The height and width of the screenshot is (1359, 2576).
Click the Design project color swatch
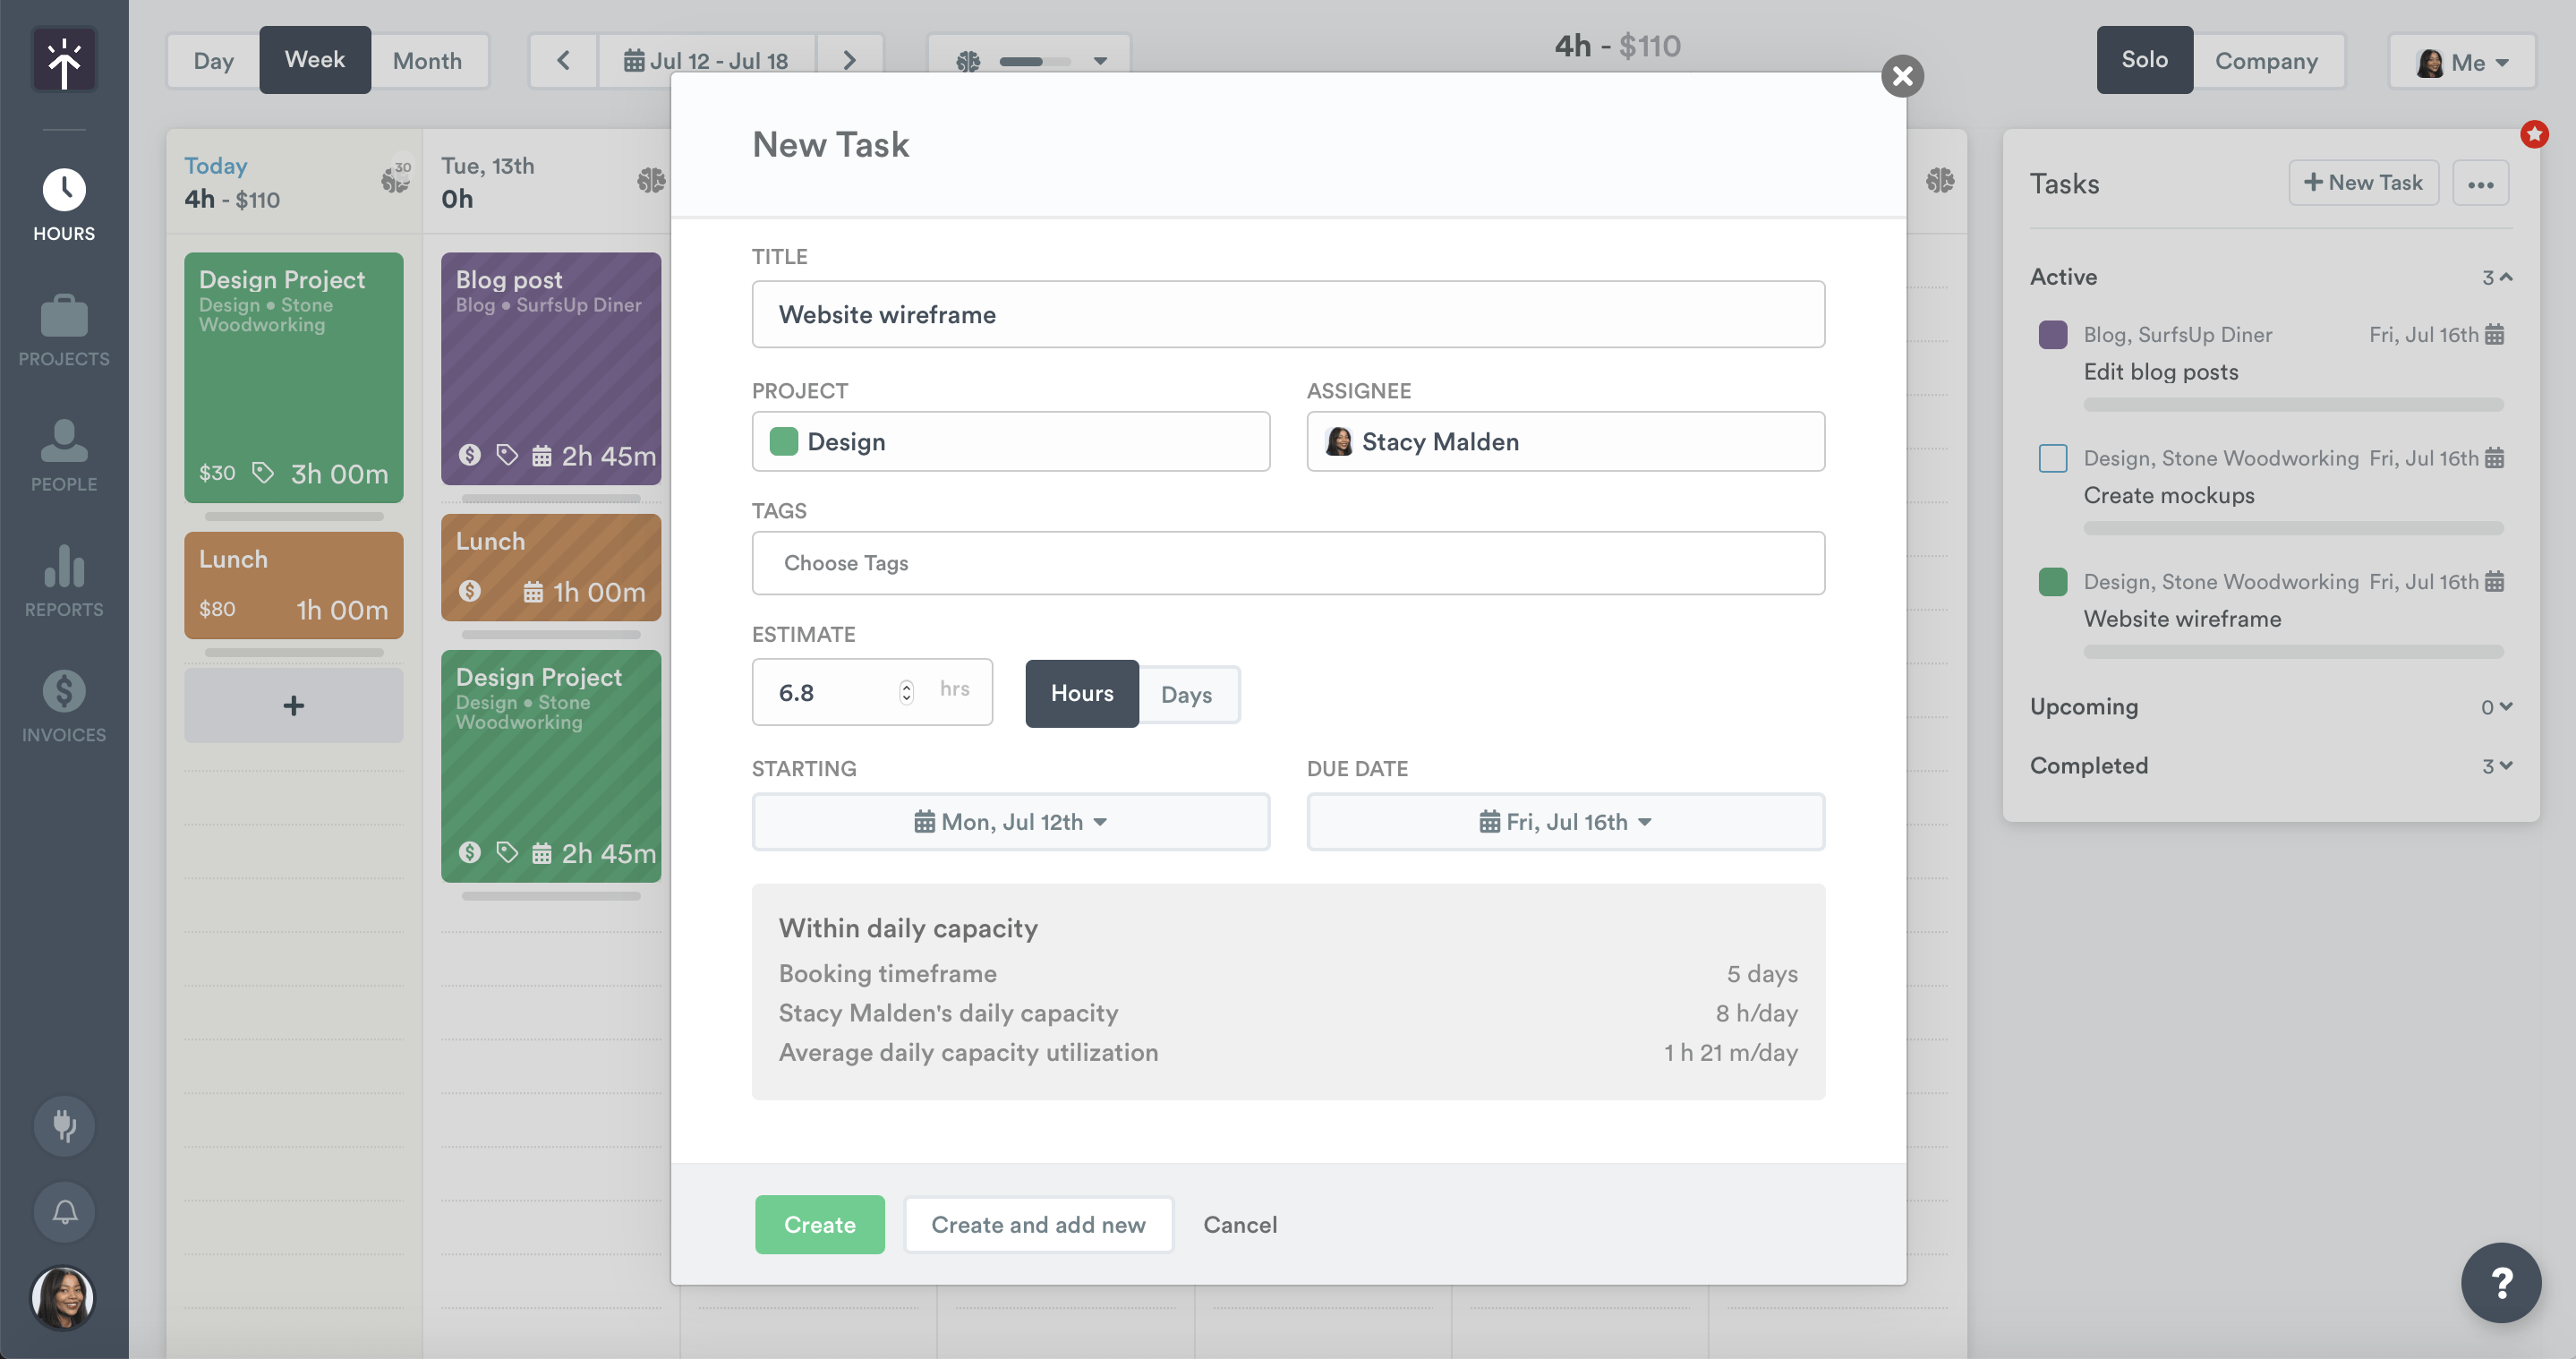pyautogui.click(x=783, y=441)
